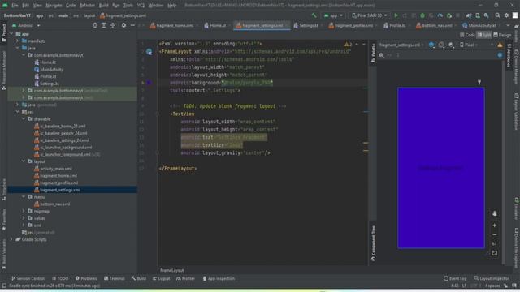Open the Logcat tool window
The image size is (520, 292).
(162, 278)
